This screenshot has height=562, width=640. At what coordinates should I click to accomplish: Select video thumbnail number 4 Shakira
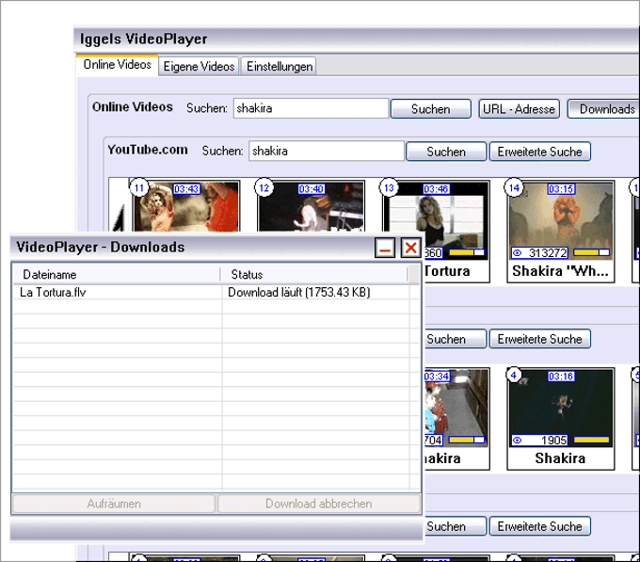561,419
